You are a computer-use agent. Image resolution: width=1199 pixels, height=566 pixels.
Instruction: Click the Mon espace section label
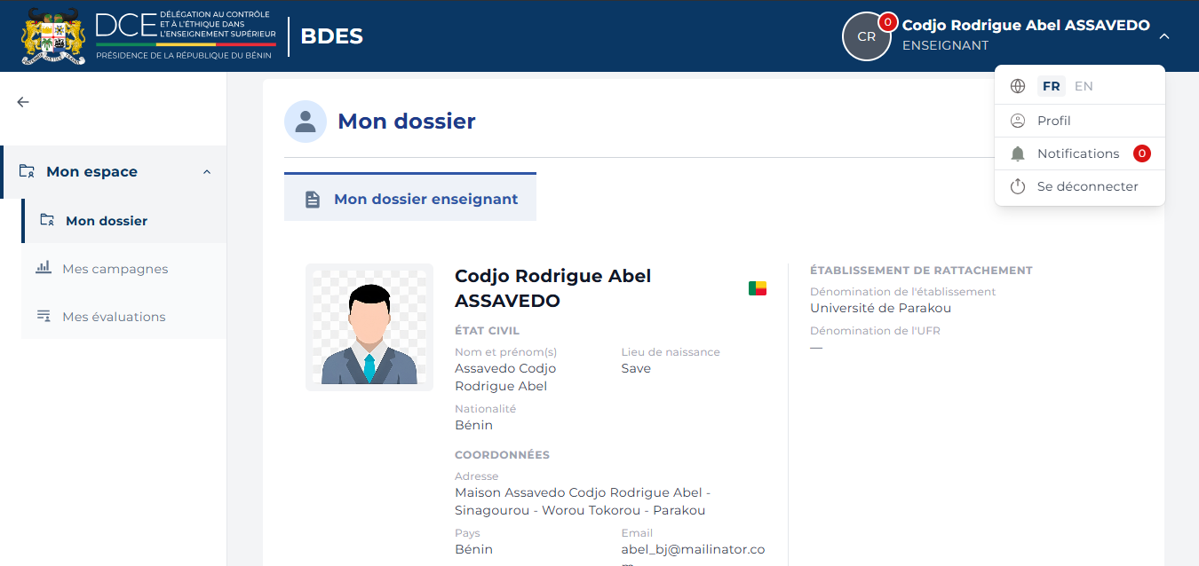pyautogui.click(x=91, y=172)
